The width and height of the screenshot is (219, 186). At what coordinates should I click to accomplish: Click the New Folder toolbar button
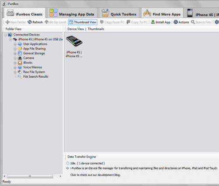tap(15, 22)
